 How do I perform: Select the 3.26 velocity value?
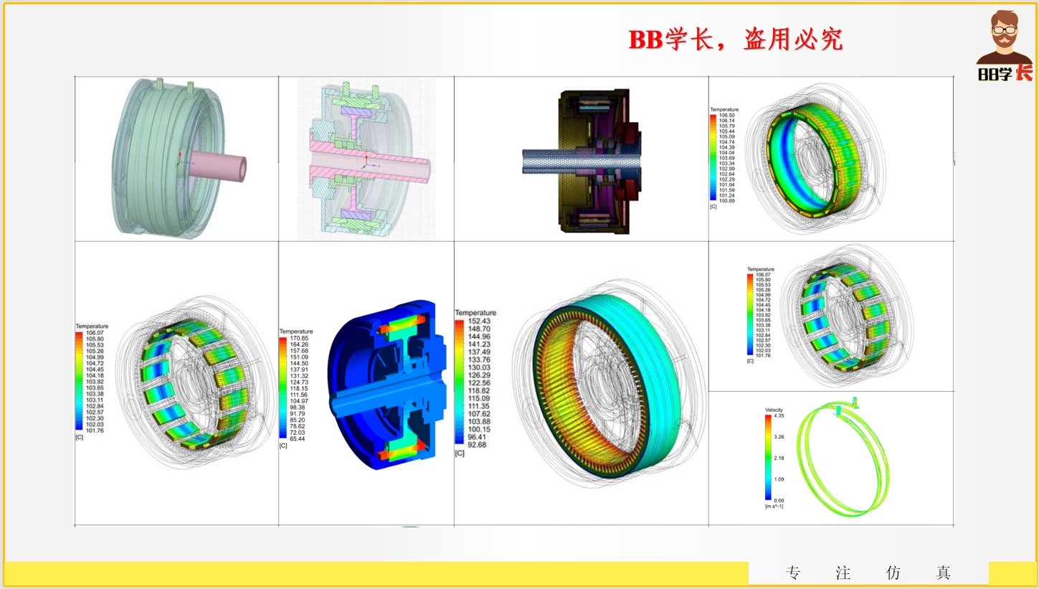(780, 437)
